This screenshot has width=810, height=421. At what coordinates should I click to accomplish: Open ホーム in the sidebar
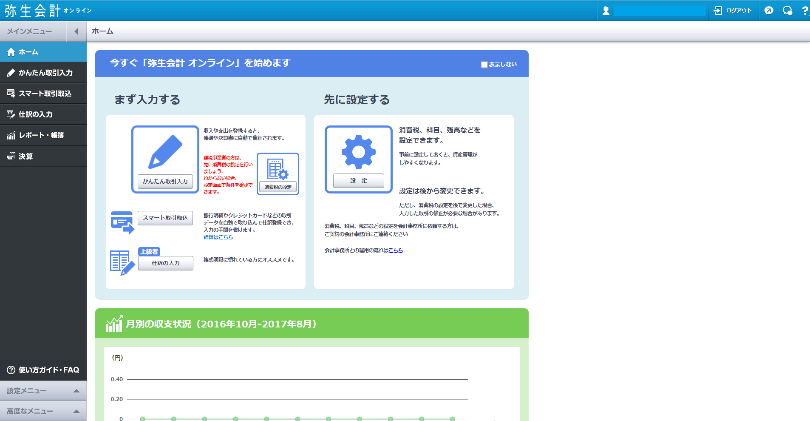43,52
